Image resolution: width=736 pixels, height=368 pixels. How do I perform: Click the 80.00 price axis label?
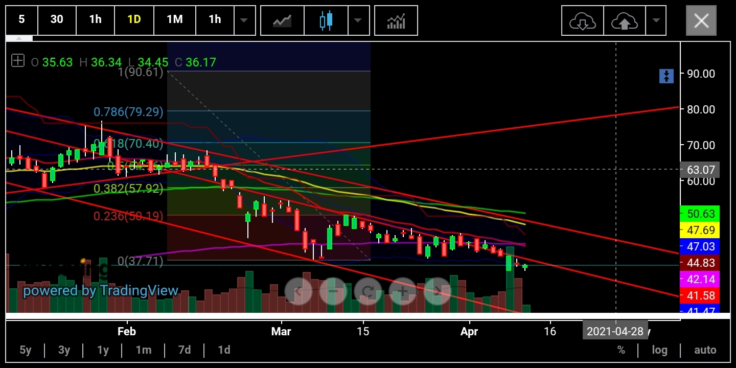coord(701,109)
